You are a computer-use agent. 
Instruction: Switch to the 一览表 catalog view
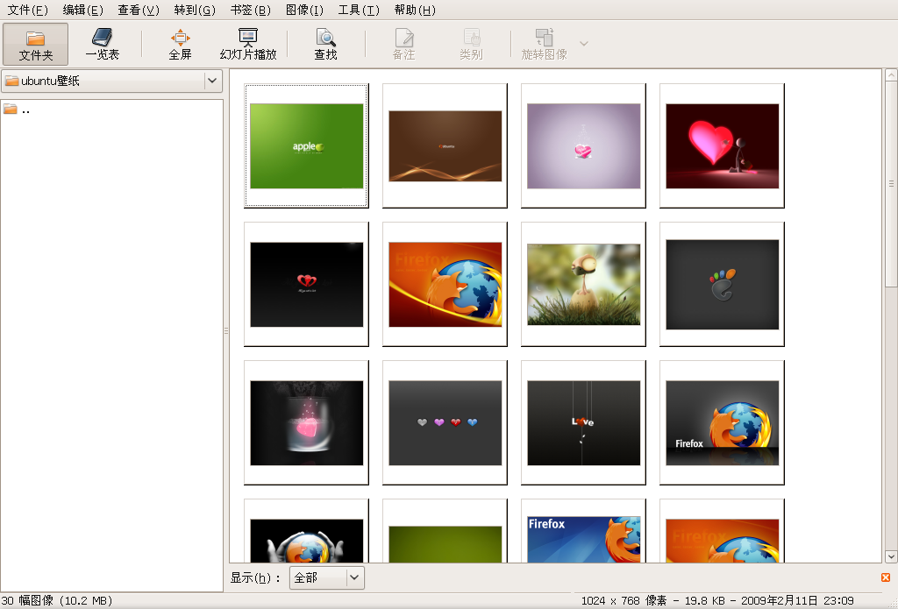[x=103, y=44]
